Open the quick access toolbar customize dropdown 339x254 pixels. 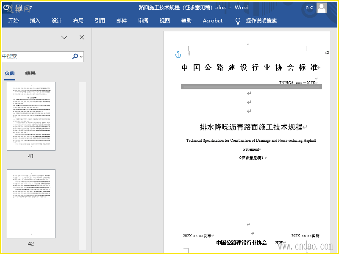pos(31,8)
